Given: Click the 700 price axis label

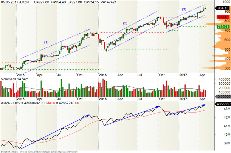Looking at the screenshot, I should [227, 30].
